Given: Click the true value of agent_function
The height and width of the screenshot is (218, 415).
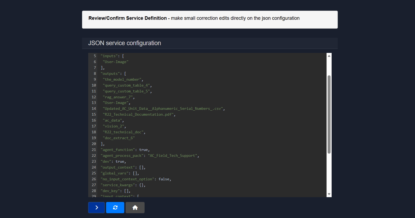Looking at the screenshot, I should click(143, 150).
